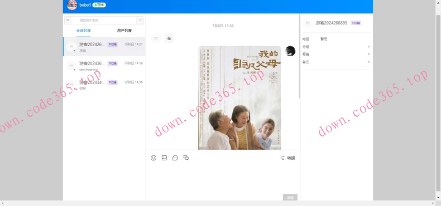The height and width of the screenshot is (206, 441).
Task: Switch to the 用户列表 tab
Action: click(x=124, y=31)
